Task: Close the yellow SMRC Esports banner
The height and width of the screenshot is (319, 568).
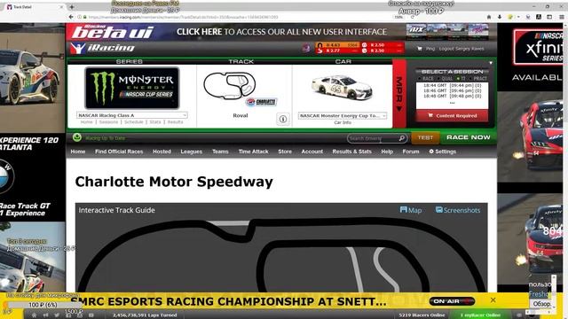Action: click(493, 300)
